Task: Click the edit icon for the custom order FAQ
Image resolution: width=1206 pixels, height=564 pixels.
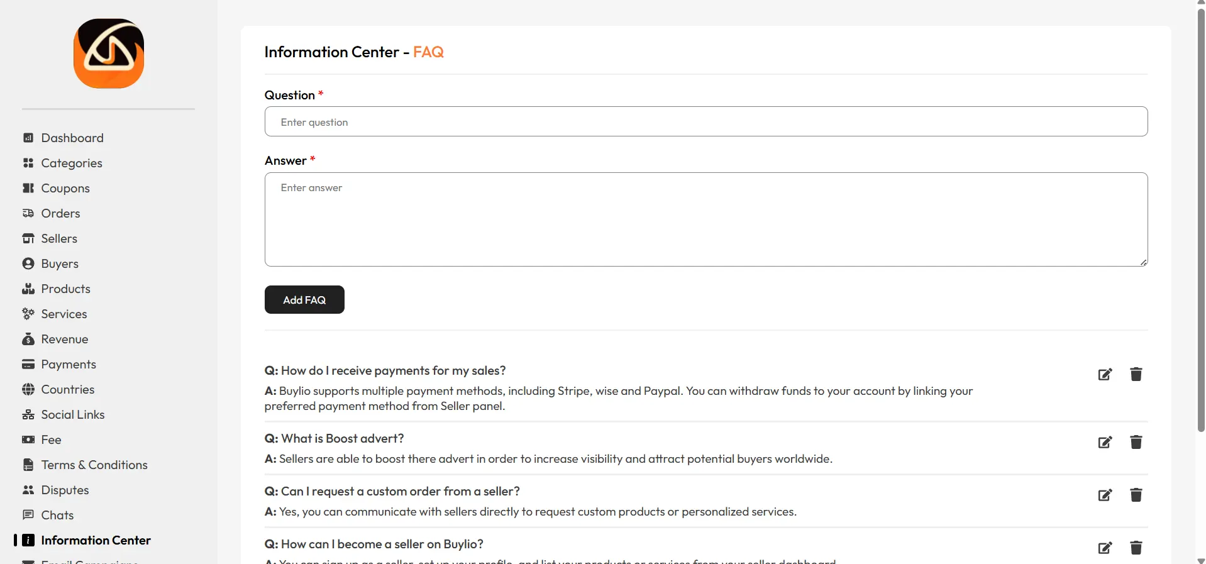Action: [x=1105, y=495]
